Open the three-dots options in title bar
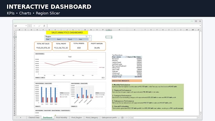 click(x=192, y=21)
